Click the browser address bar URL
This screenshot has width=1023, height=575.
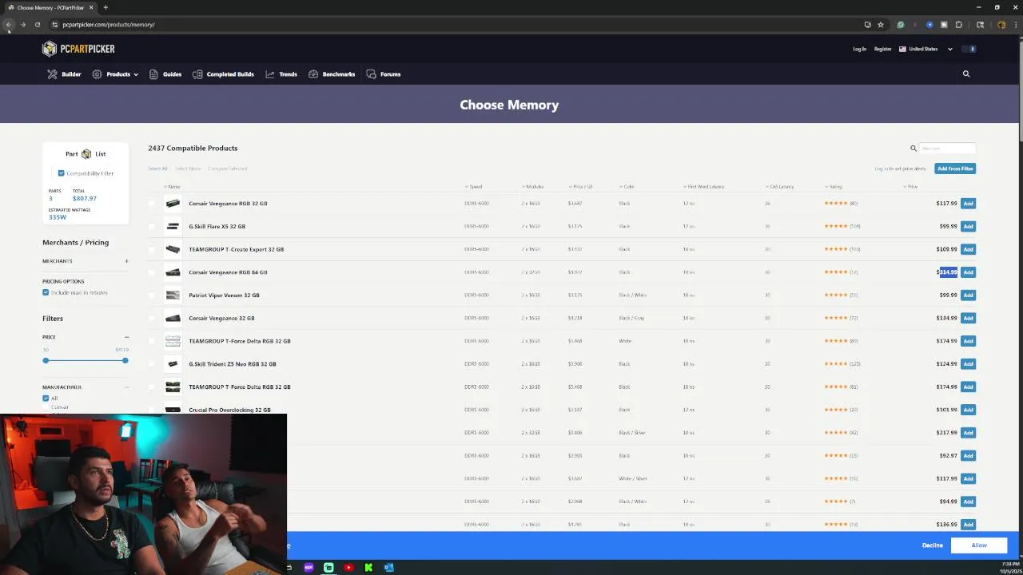(x=108, y=25)
